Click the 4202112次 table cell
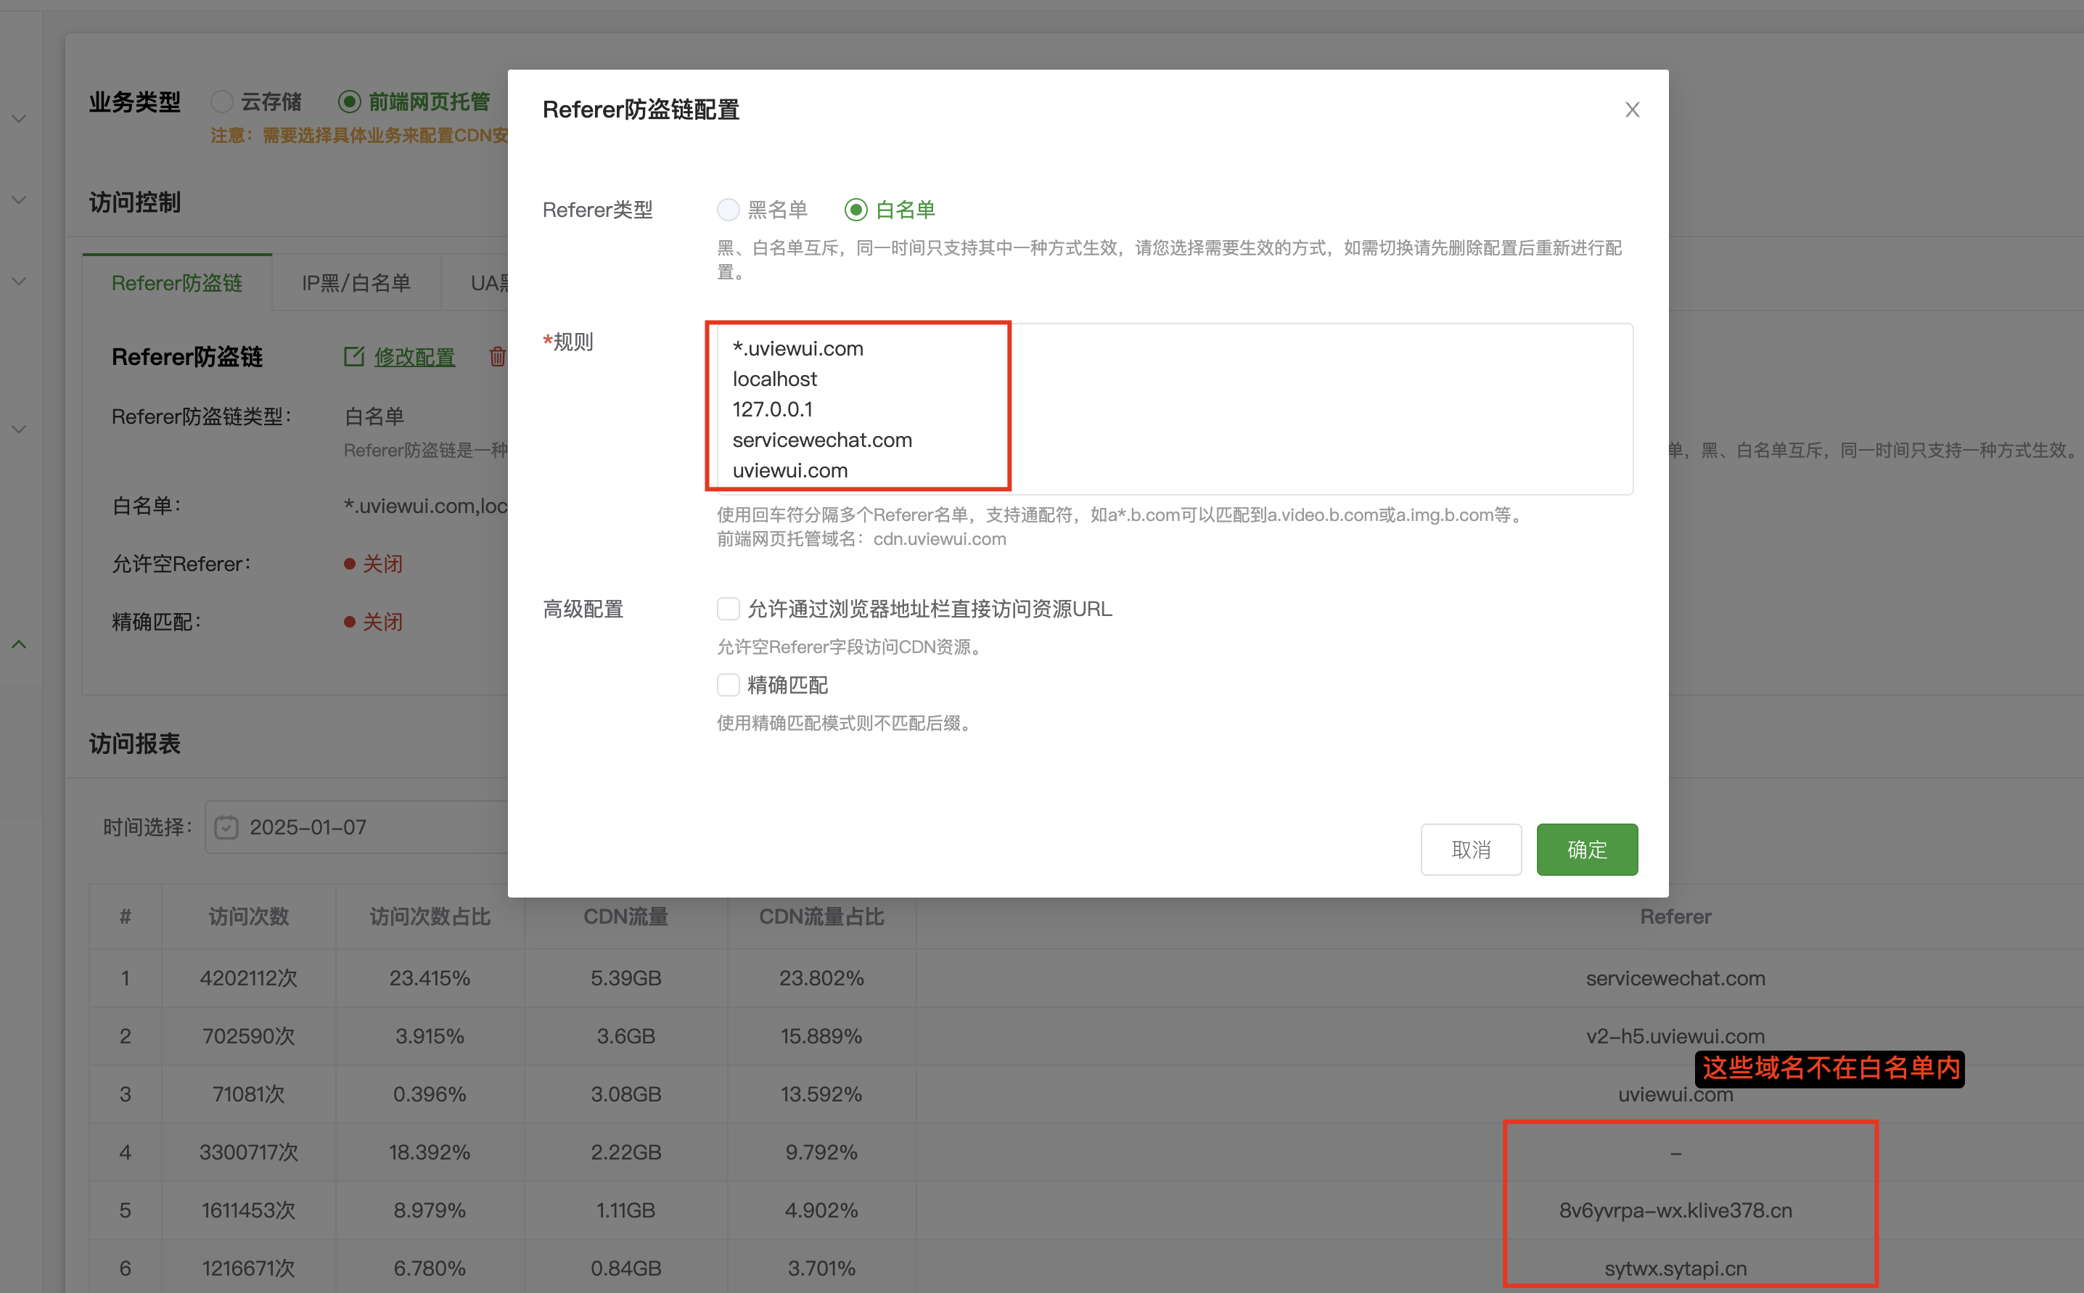 pyautogui.click(x=249, y=978)
